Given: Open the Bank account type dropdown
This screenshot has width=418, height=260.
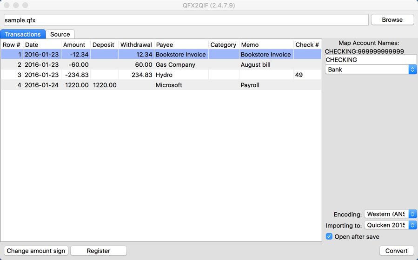Looking at the screenshot, I should pos(371,70).
